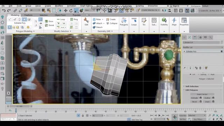Image resolution: width=224 pixels, height=126 pixels.
Task: Click the Attach button in Geometry panel
Action: pyautogui.click(x=98, y=23)
